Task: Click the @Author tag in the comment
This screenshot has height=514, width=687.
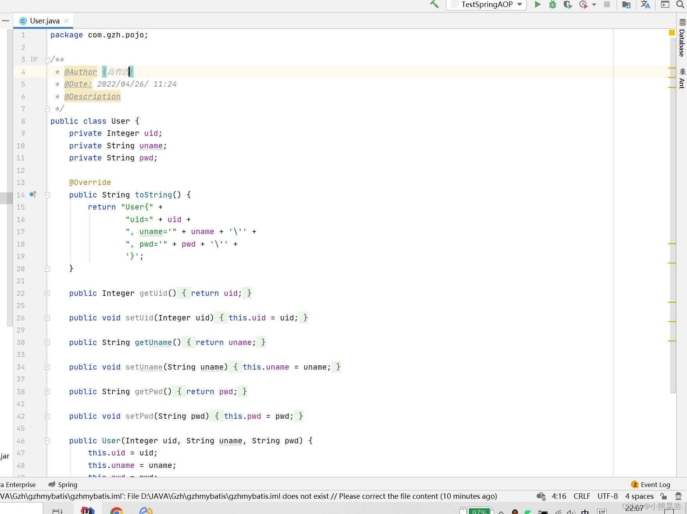Action: 80,72
